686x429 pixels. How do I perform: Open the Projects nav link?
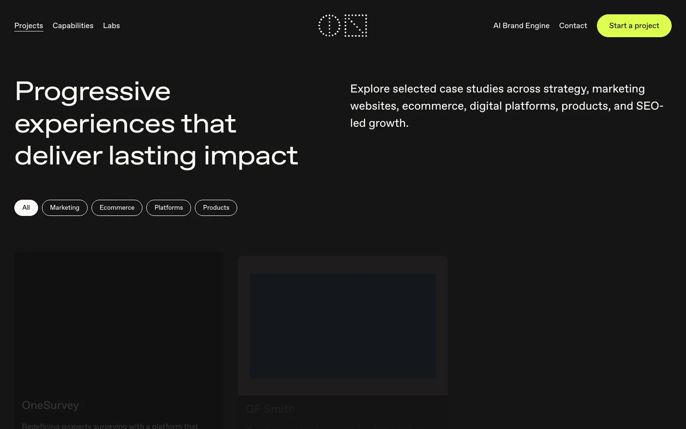29,26
